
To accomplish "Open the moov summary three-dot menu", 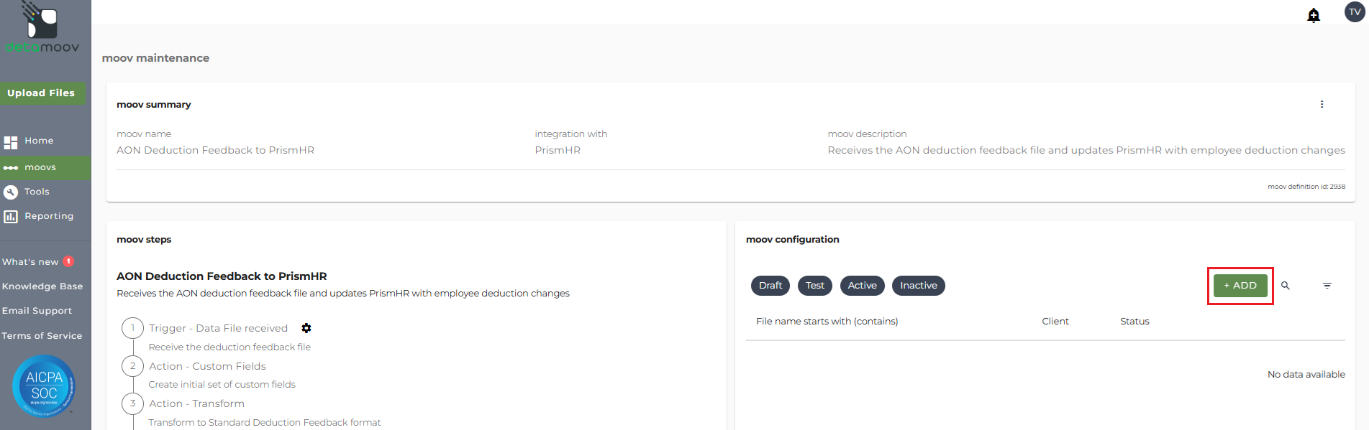I will [x=1322, y=104].
